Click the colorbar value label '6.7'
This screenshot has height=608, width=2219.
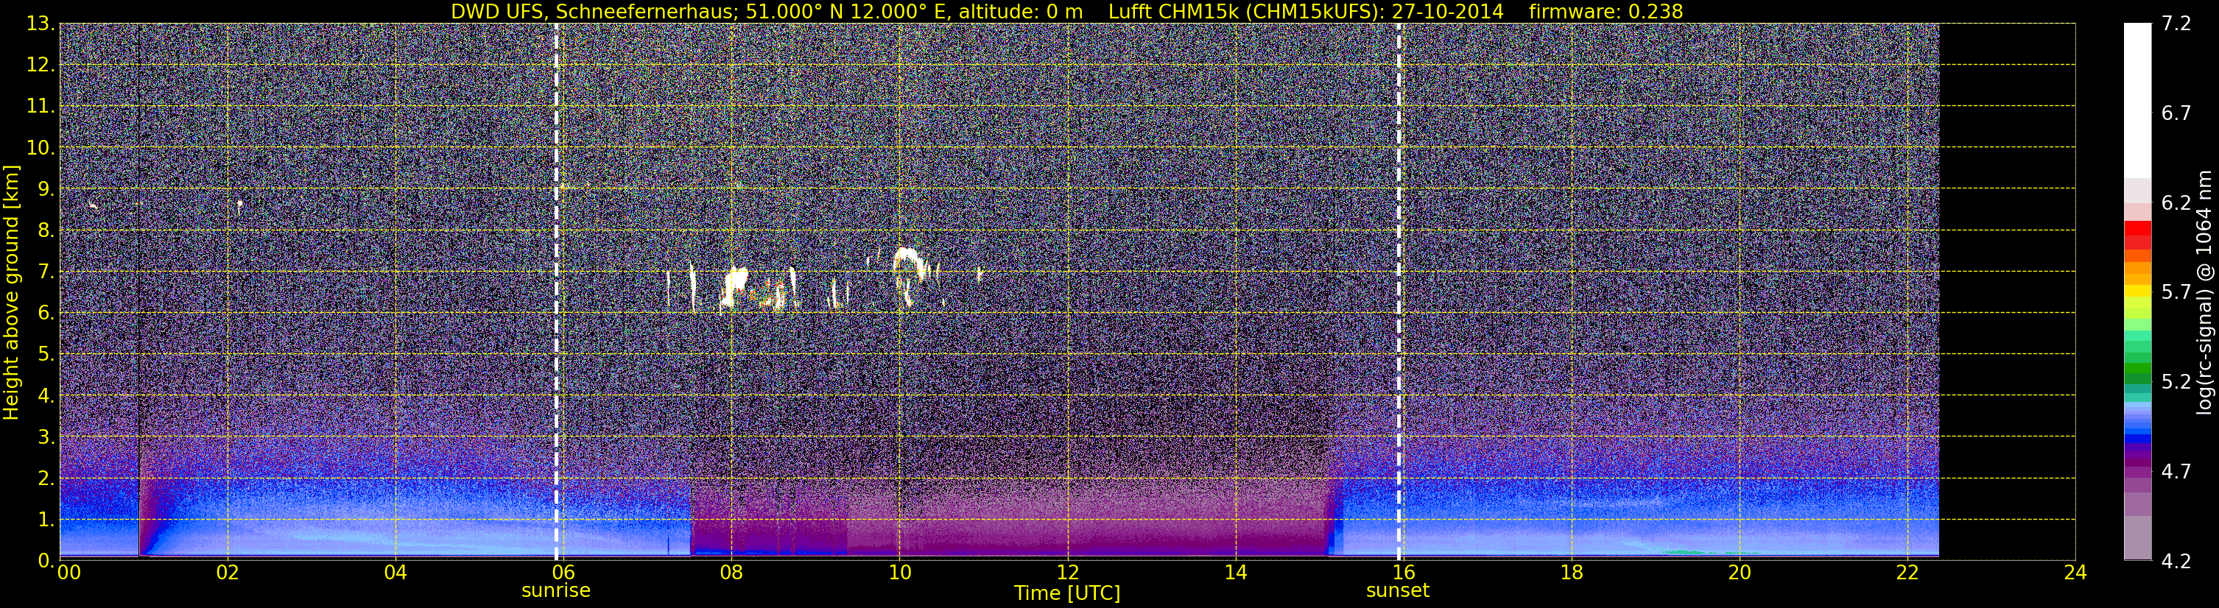(x=2176, y=113)
